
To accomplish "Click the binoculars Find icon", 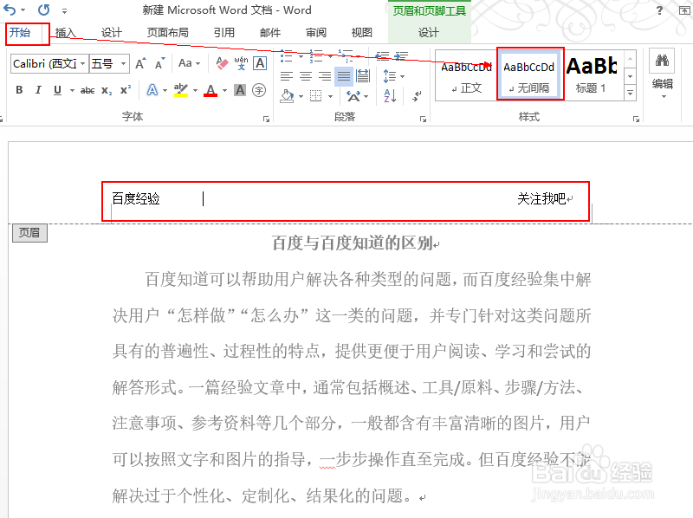I will (662, 60).
